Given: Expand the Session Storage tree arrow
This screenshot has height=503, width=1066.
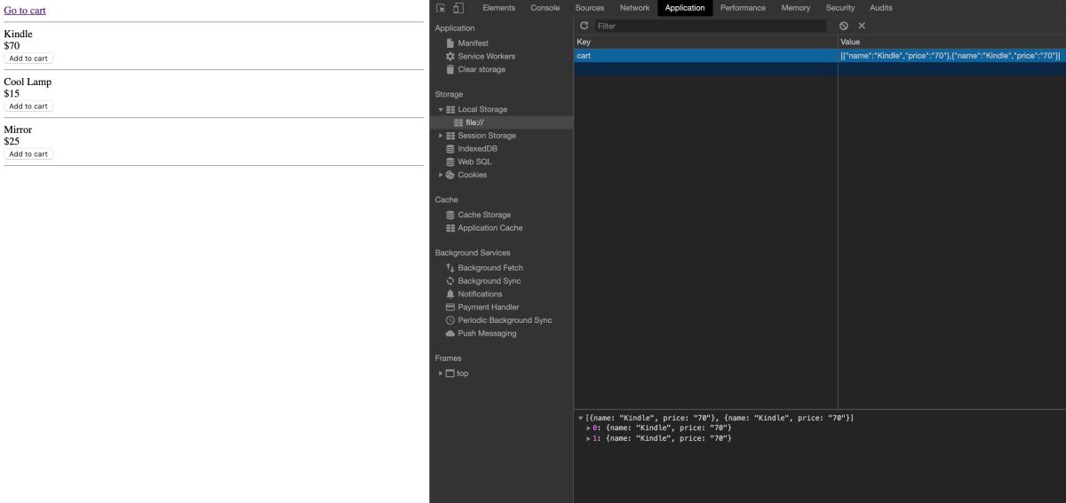Looking at the screenshot, I should [x=440, y=136].
